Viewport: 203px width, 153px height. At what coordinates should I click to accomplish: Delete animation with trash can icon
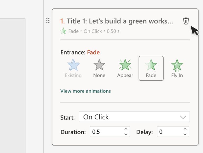tap(186, 21)
